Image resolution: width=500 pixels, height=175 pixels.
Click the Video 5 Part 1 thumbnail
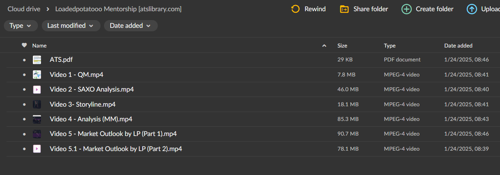coord(37,134)
